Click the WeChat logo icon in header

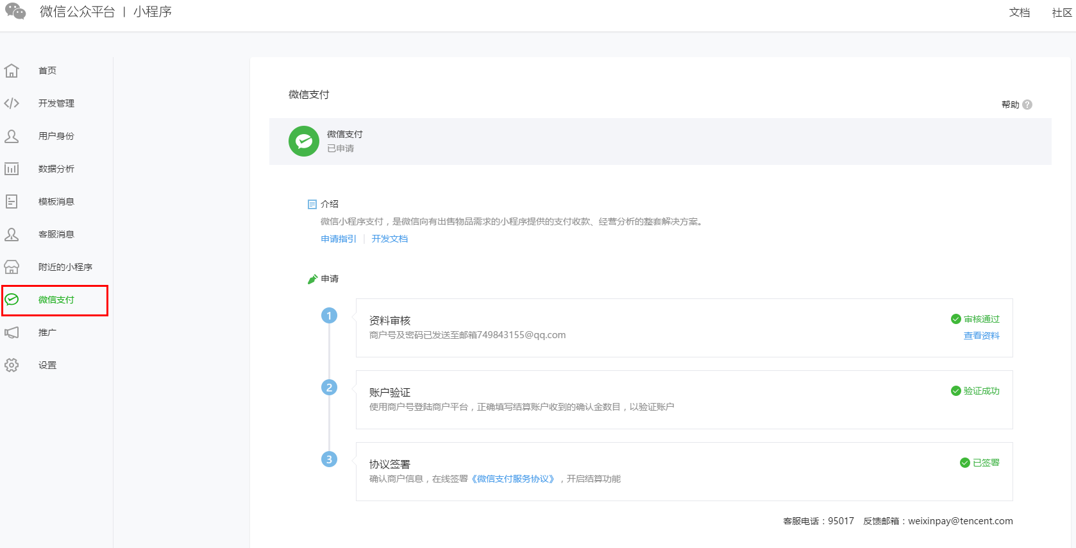click(x=15, y=12)
